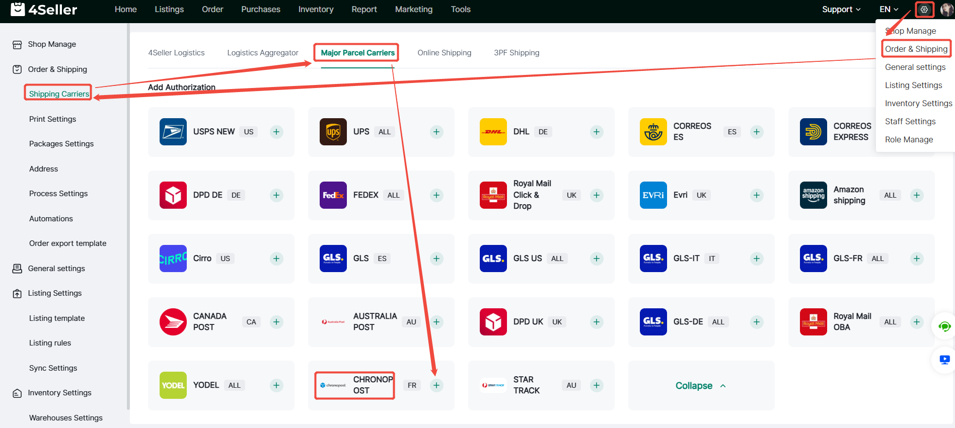Open Packages Settings in sidebar
Image resolution: width=955 pixels, height=428 pixels.
click(61, 144)
